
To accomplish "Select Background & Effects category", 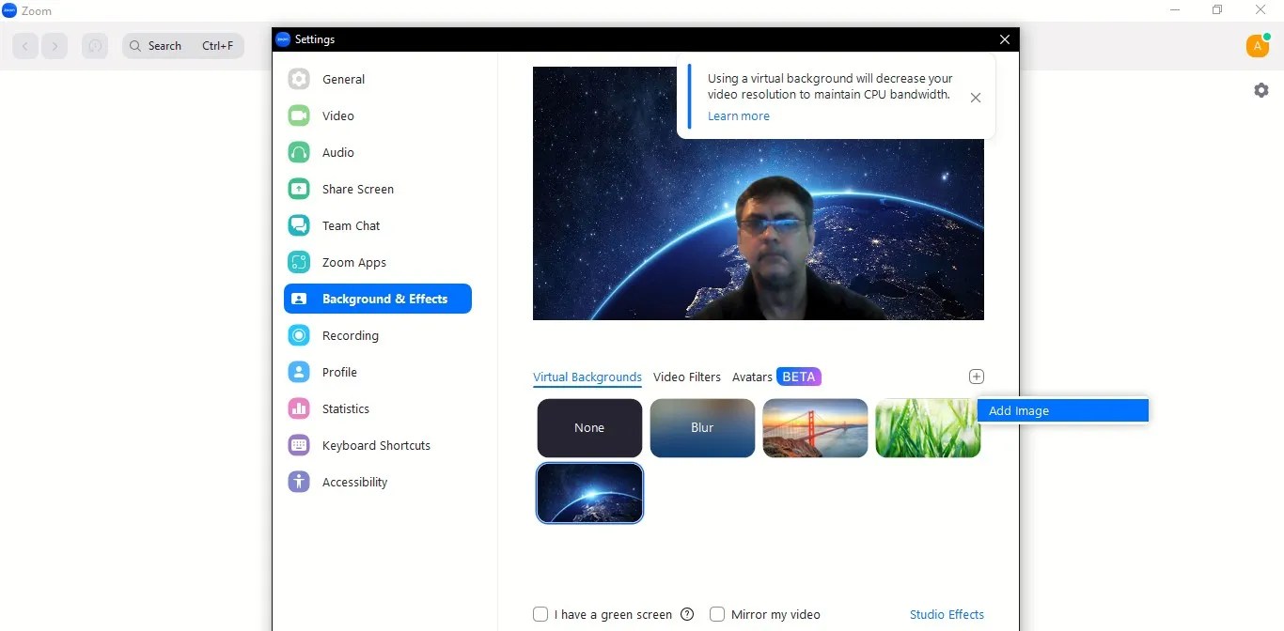I will click(378, 299).
